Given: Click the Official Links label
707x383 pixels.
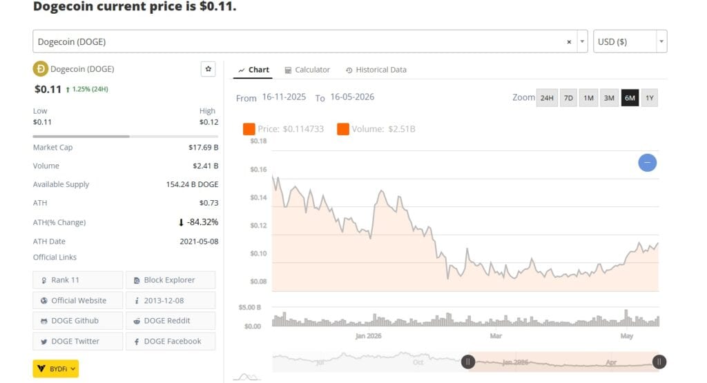Looking at the screenshot, I should (x=55, y=257).
